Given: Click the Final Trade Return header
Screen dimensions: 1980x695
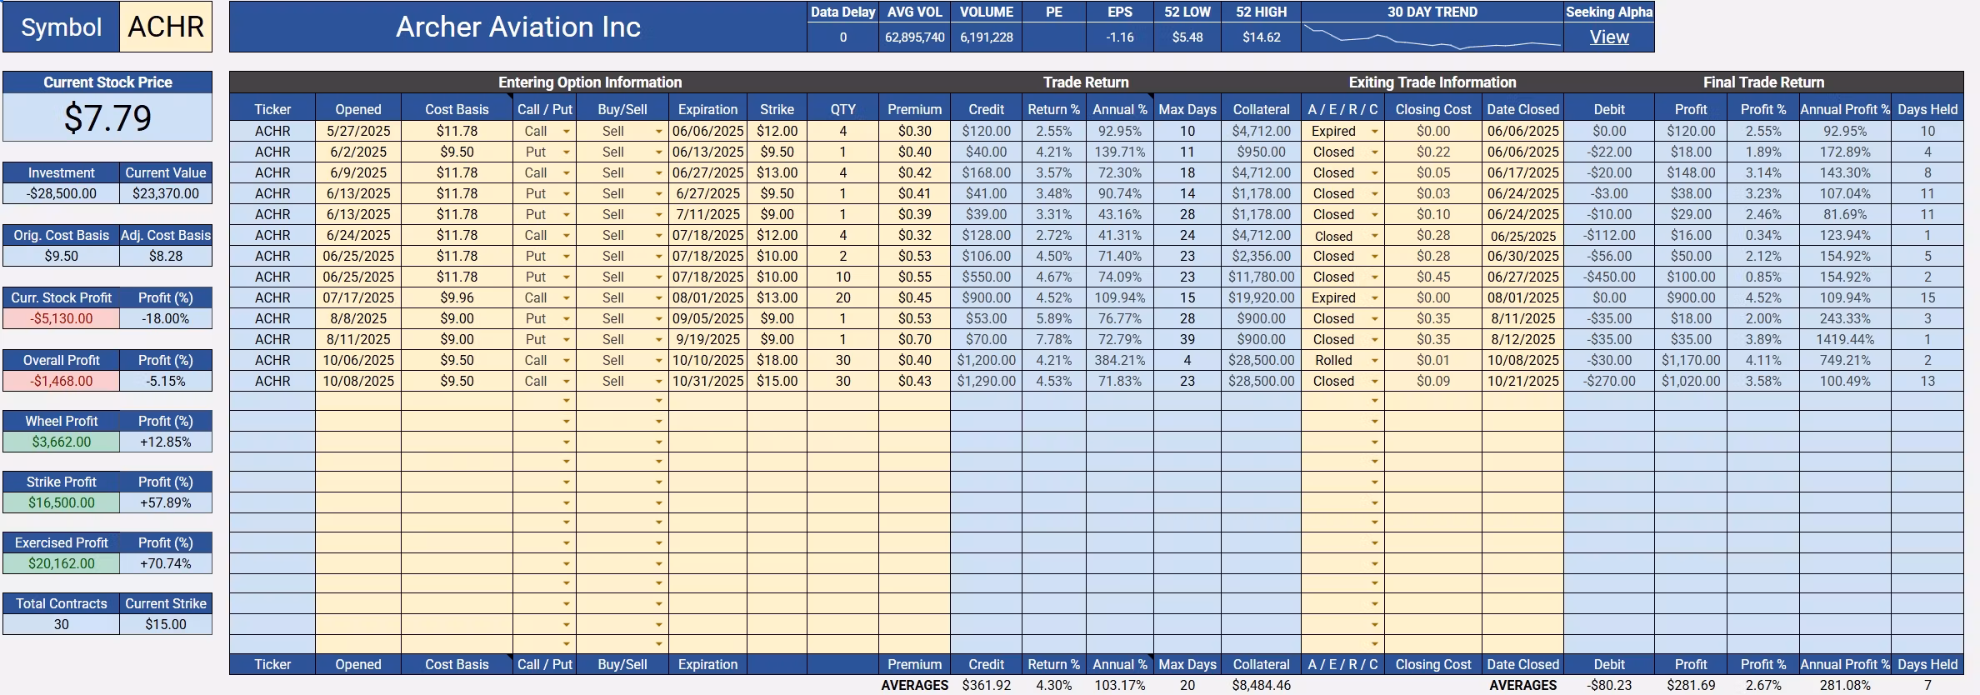Looking at the screenshot, I should [1763, 82].
